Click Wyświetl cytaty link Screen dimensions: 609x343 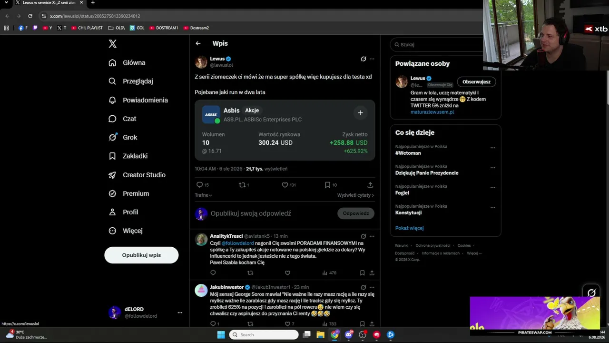pos(355,195)
